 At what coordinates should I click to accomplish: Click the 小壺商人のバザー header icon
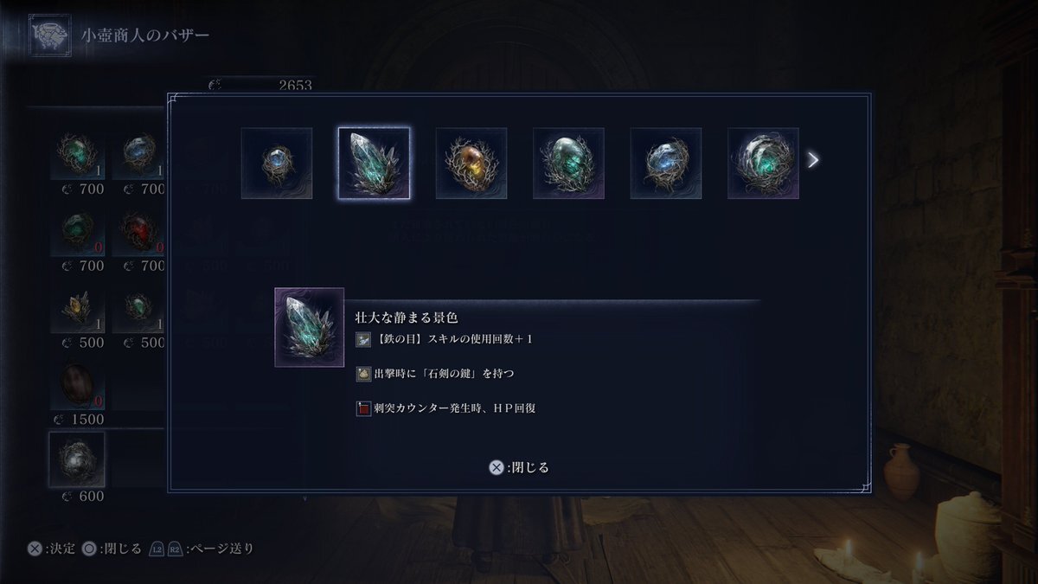pos(49,35)
